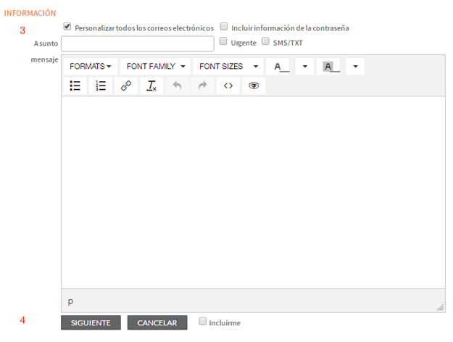Click the editor resize handle corner
This screenshot has height=342, width=453.
click(441, 308)
